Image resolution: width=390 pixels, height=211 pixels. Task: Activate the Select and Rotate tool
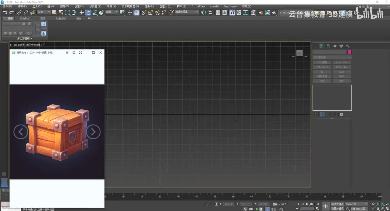click(x=88, y=13)
